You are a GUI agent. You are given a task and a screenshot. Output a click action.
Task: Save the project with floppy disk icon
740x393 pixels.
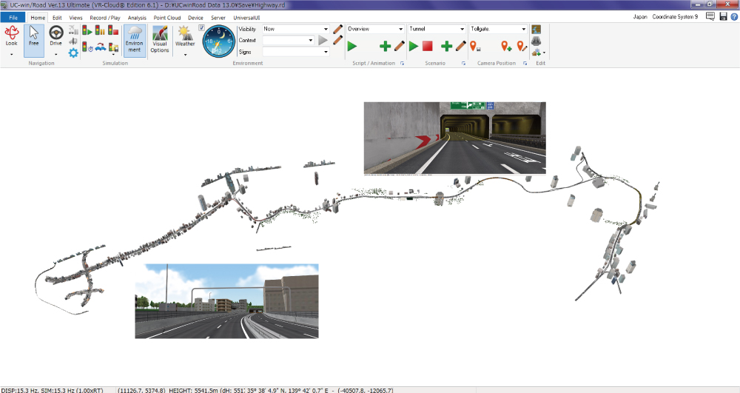(723, 16)
